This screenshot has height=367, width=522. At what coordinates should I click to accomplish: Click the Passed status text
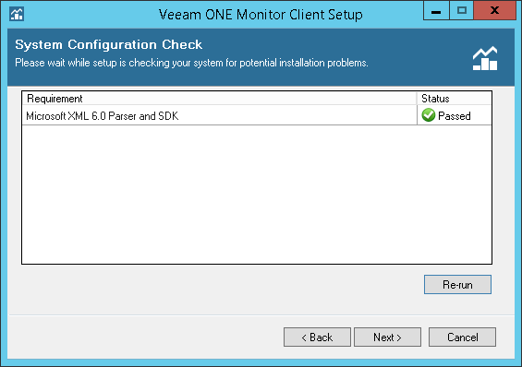(454, 116)
